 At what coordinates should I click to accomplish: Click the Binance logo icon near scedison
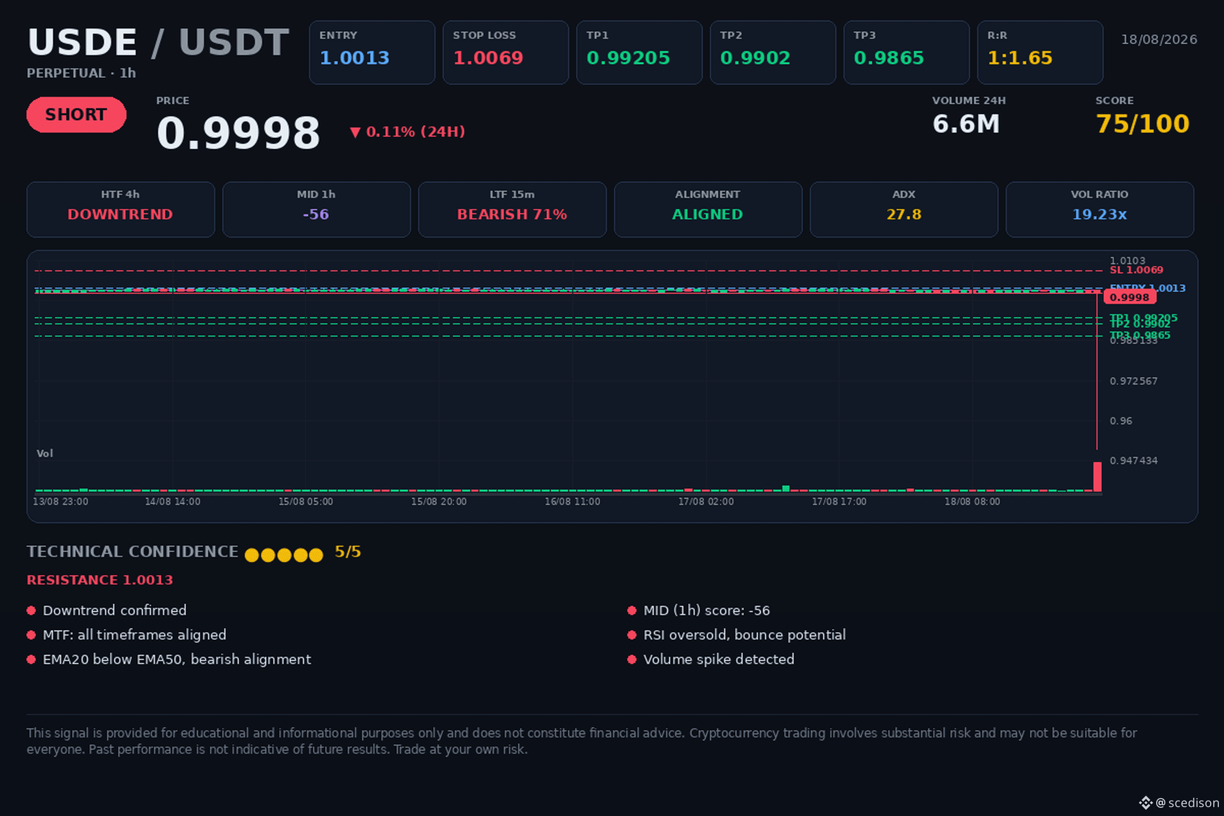tap(1146, 803)
